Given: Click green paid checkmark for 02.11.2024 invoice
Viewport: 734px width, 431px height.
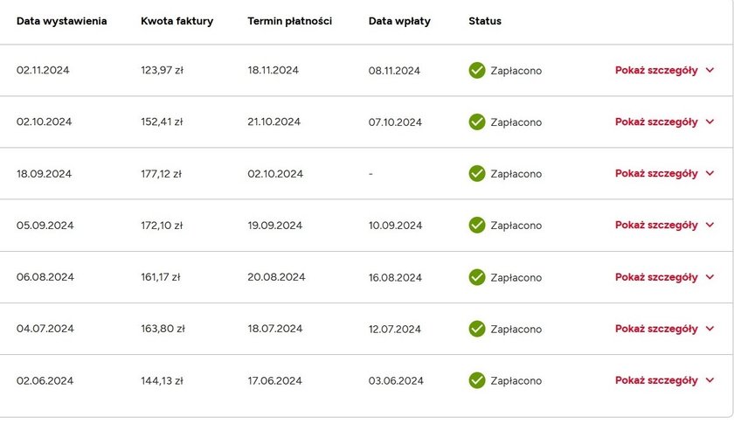Looking at the screenshot, I should point(477,70).
